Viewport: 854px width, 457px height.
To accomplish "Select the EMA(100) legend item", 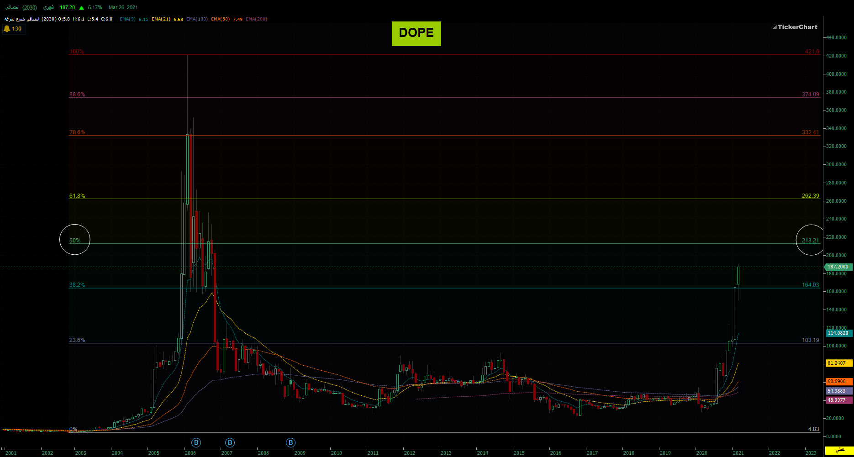I will [x=197, y=19].
